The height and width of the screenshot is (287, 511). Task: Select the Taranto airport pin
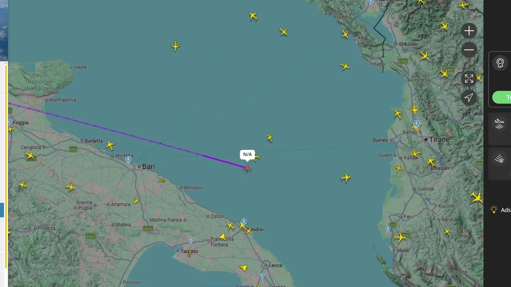191,240
